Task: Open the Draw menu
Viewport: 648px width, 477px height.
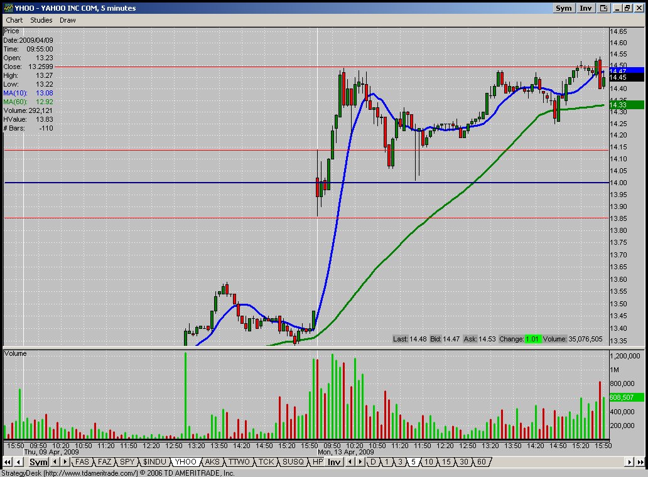Action: [x=67, y=20]
